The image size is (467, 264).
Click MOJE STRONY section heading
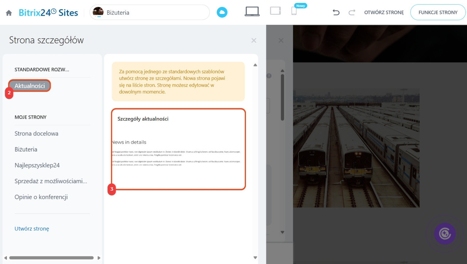(31, 117)
